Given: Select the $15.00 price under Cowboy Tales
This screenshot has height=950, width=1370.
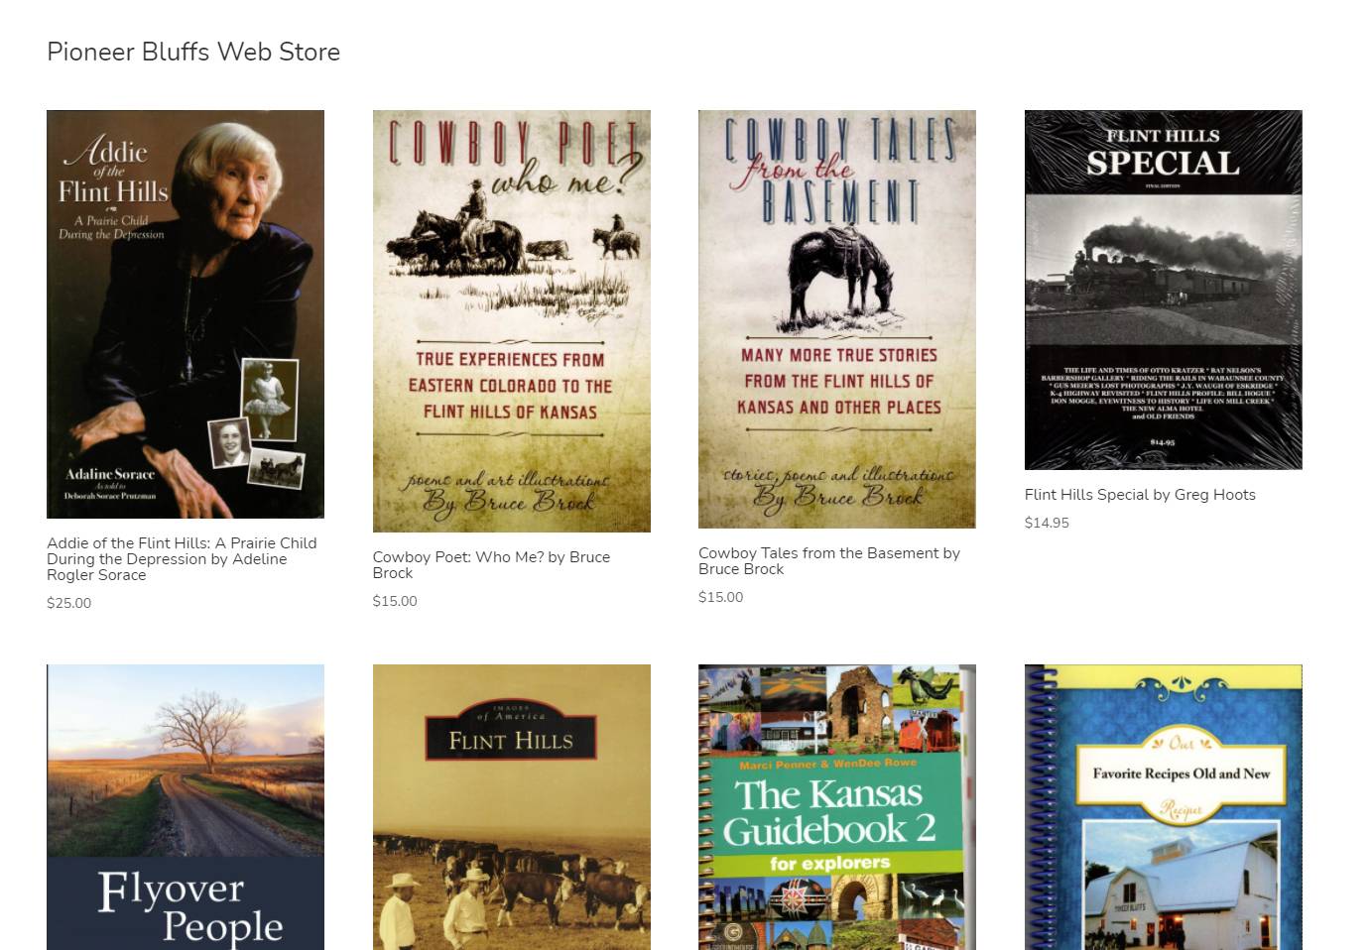Looking at the screenshot, I should pyautogui.click(x=721, y=597).
